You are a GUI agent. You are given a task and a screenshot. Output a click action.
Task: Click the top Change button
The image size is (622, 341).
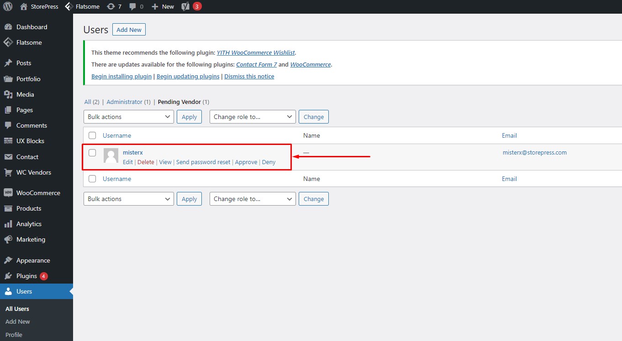(314, 117)
